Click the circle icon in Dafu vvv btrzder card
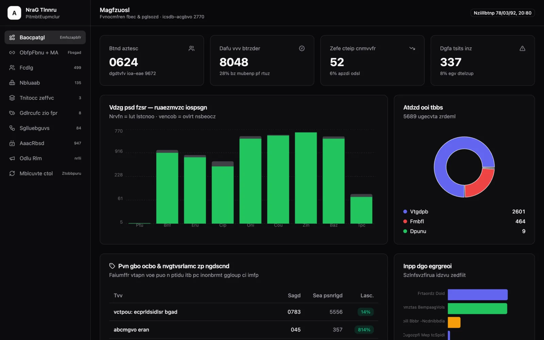Image resolution: width=544 pixels, height=340 pixels. (302, 49)
